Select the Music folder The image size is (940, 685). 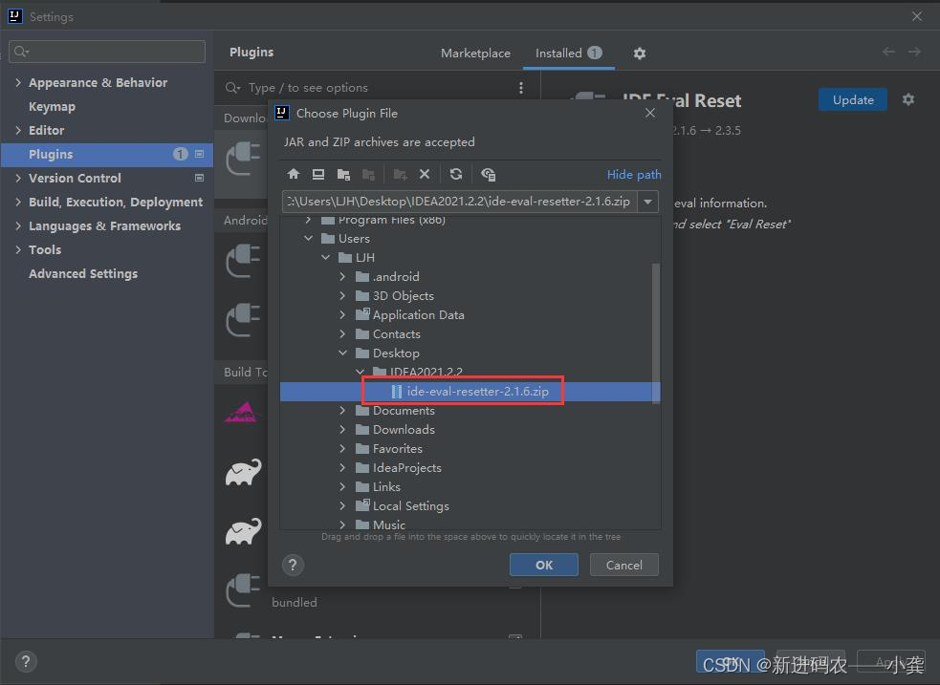[389, 524]
